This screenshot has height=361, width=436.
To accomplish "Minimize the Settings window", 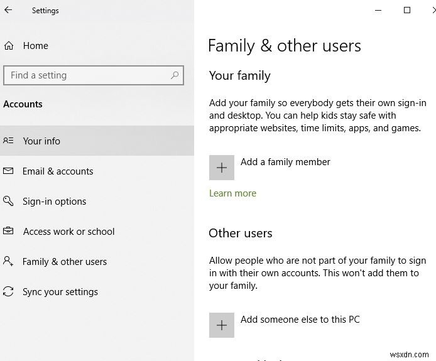I will tap(378, 10).
